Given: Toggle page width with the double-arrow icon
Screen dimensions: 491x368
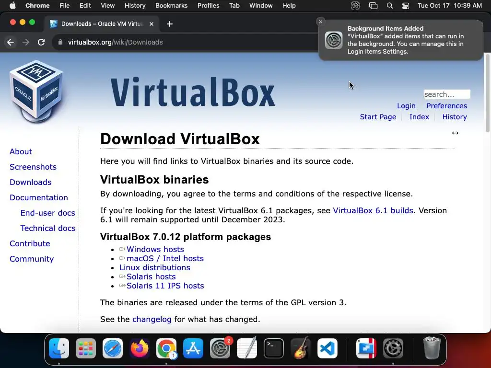Looking at the screenshot, I should (455, 133).
